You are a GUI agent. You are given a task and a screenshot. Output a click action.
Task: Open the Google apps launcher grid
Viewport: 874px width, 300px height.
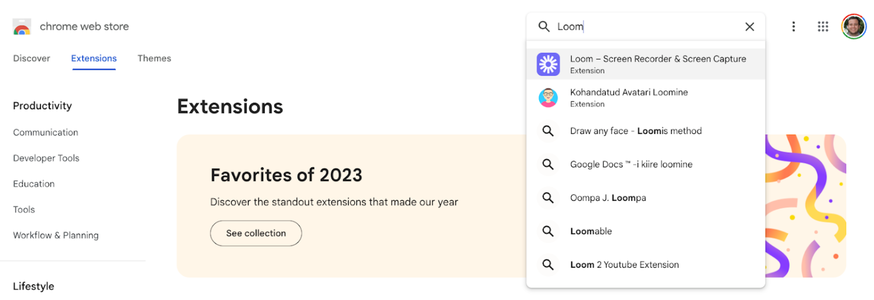[823, 26]
